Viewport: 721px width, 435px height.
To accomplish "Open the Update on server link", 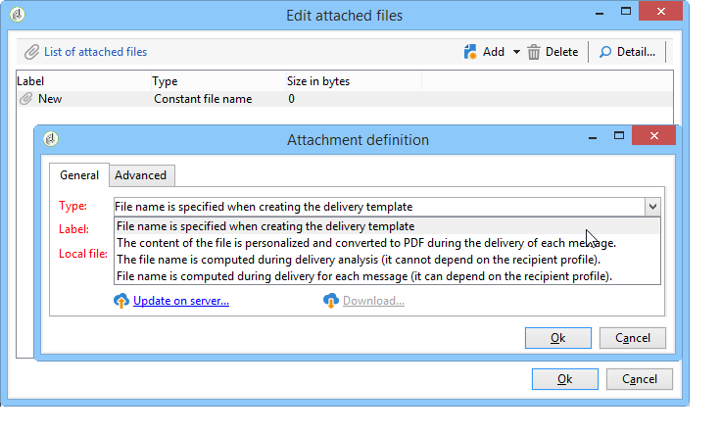I will pos(181,301).
